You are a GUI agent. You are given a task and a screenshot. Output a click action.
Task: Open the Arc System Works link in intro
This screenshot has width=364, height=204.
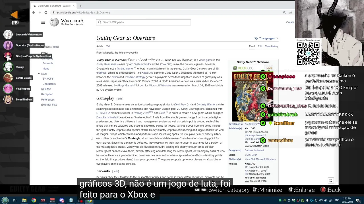click(140, 64)
